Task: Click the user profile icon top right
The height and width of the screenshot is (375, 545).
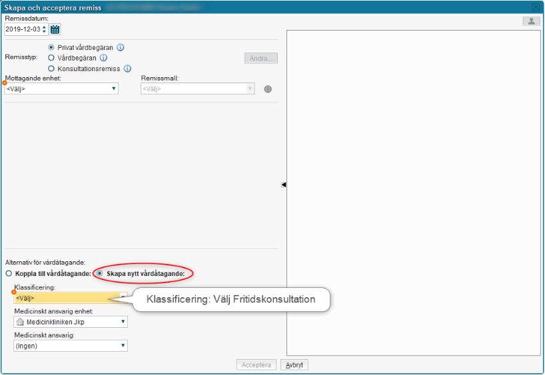Action: tap(531, 21)
